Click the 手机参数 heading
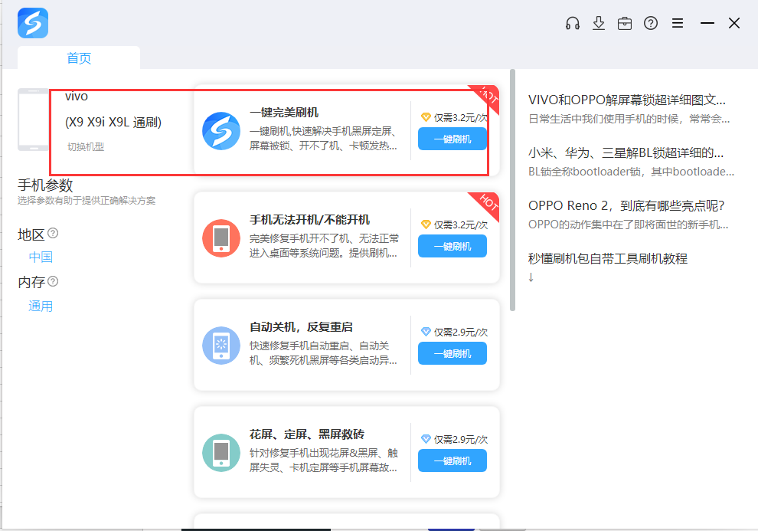This screenshot has height=531, width=758. (x=45, y=185)
